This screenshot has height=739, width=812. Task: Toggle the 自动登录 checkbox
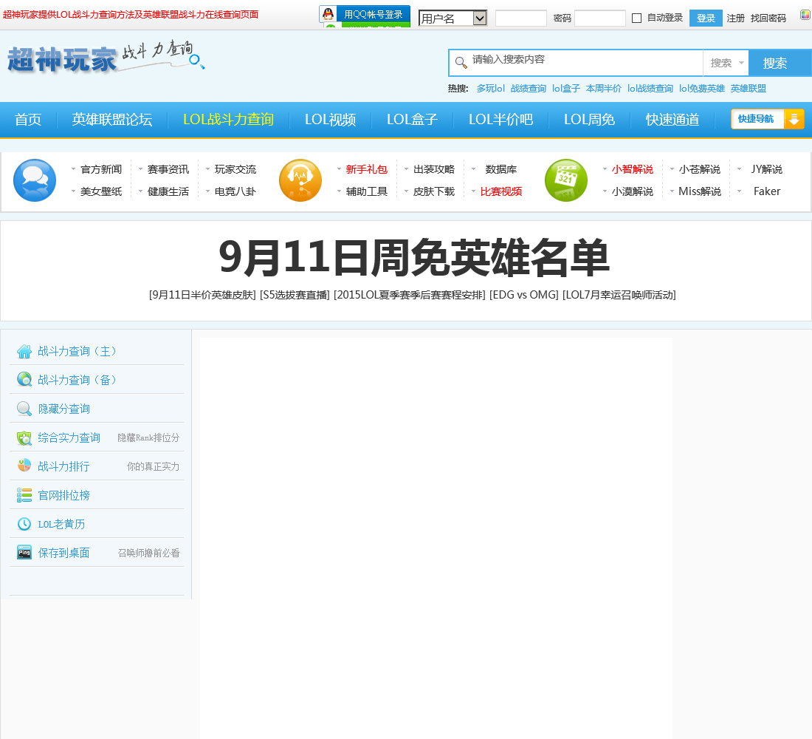637,18
